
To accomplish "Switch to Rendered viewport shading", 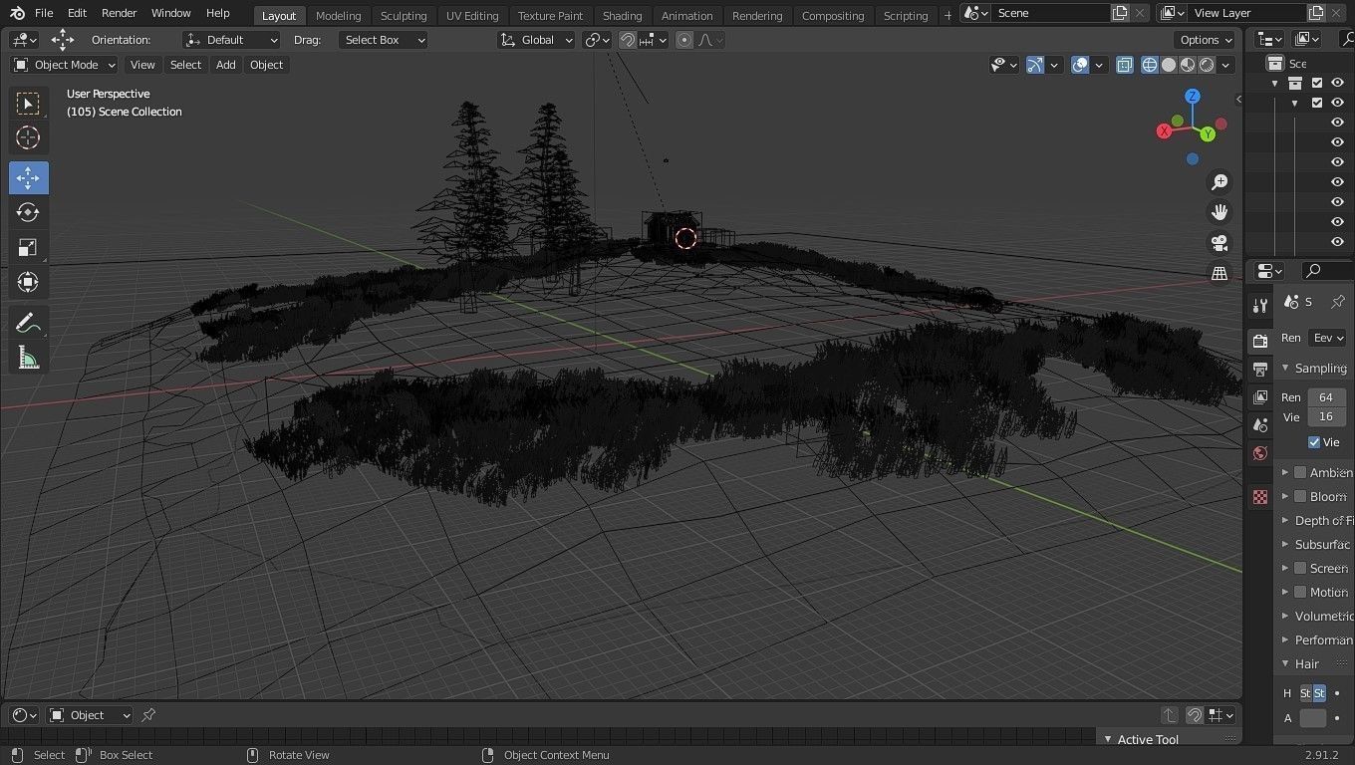I will (x=1207, y=65).
